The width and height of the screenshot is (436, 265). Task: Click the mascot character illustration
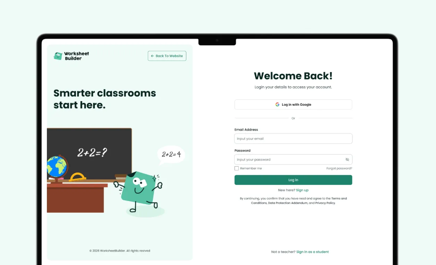click(x=140, y=191)
